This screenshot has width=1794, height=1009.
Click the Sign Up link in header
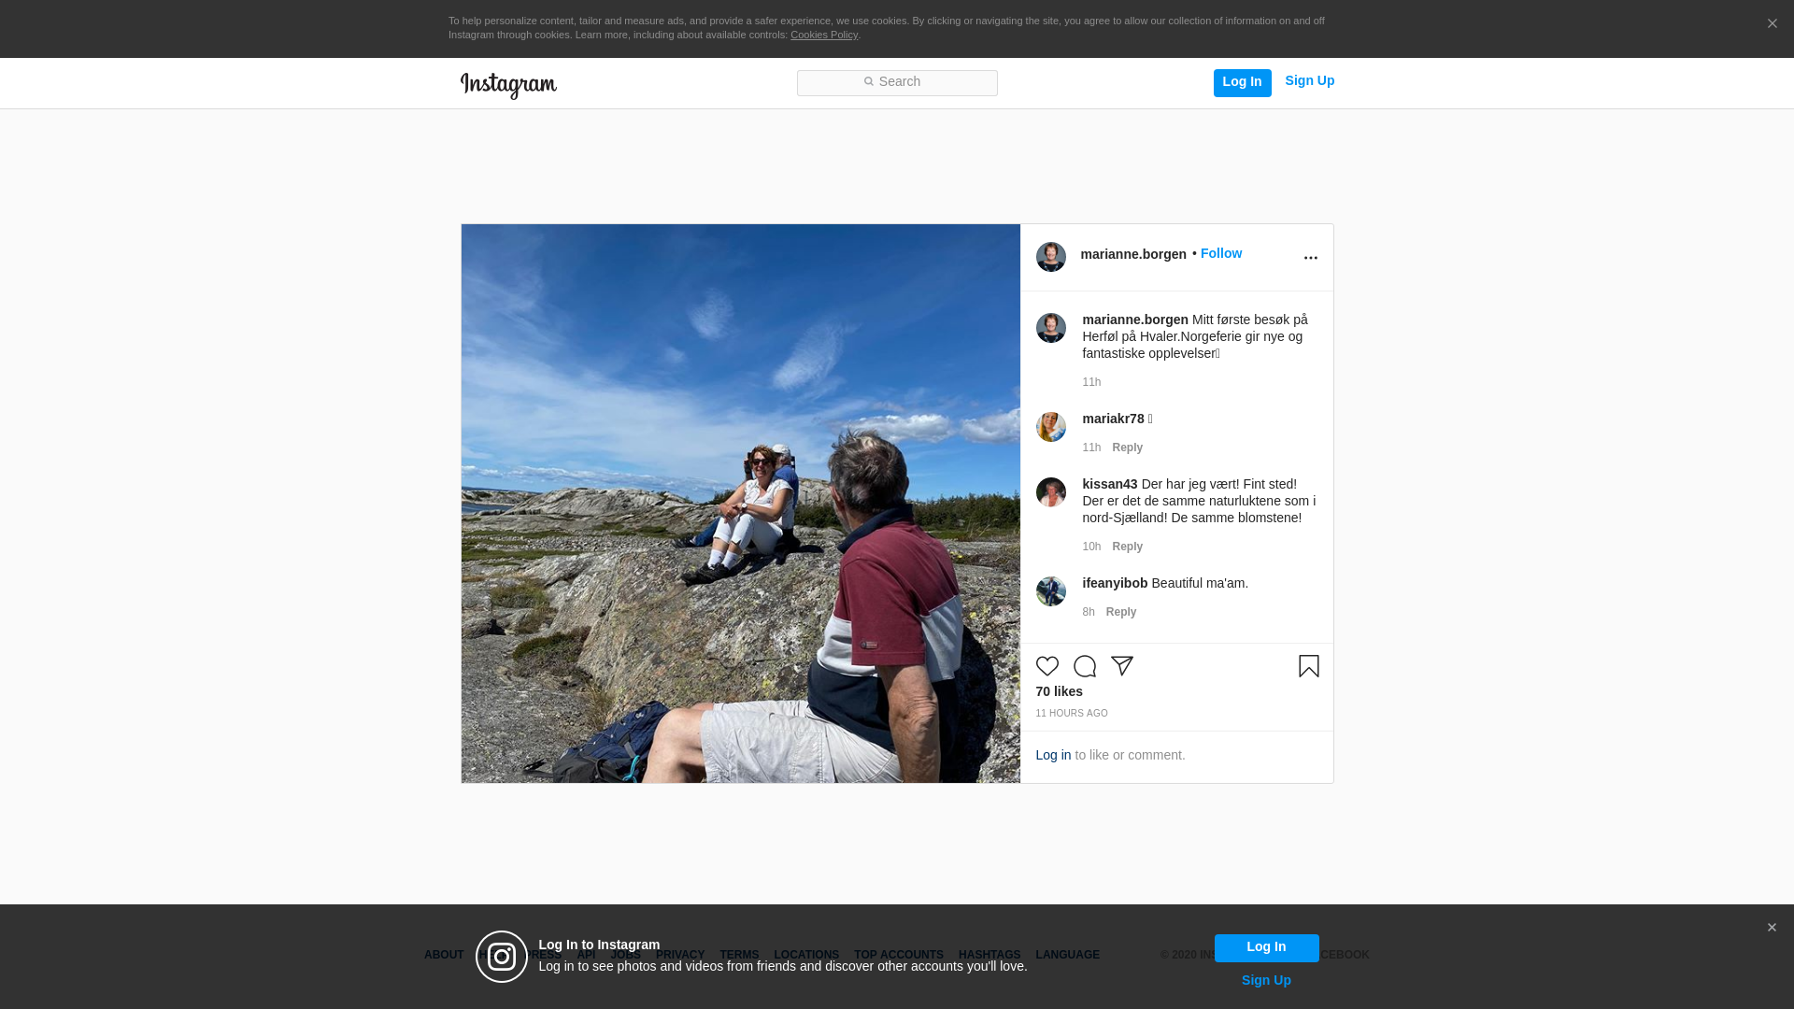click(1309, 81)
